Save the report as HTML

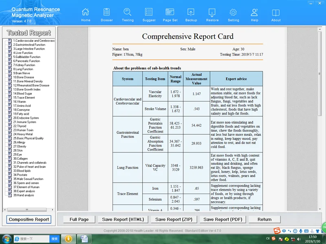click(123, 220)
